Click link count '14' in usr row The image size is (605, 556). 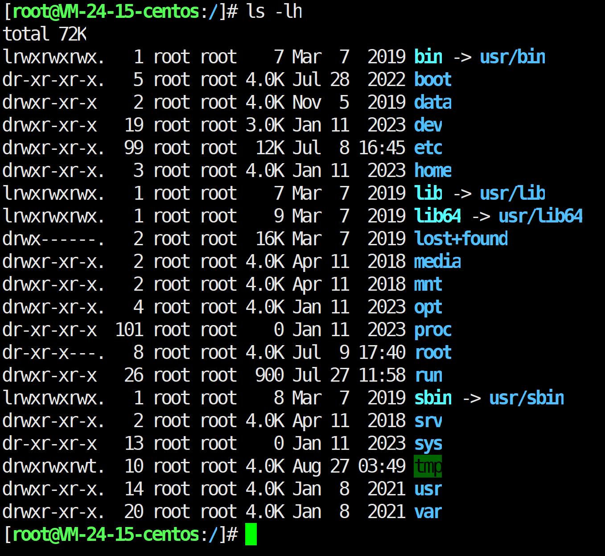click(x=134, y=489)
